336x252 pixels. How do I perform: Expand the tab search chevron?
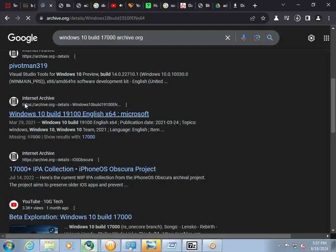point(283,5)
